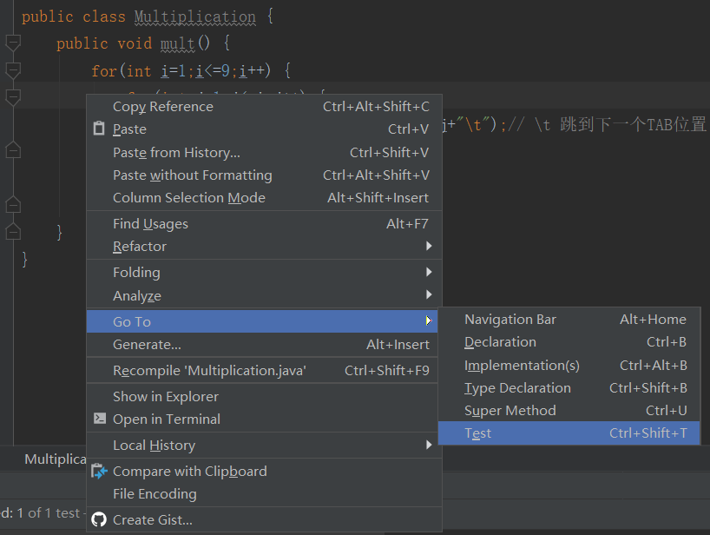This screenshot has height=535, width=710.
Task: Open Paste from History
Action: point(264,152)
